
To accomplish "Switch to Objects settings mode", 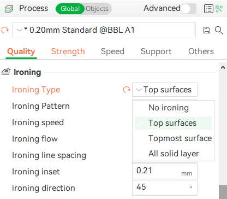I will pos(97,9).
